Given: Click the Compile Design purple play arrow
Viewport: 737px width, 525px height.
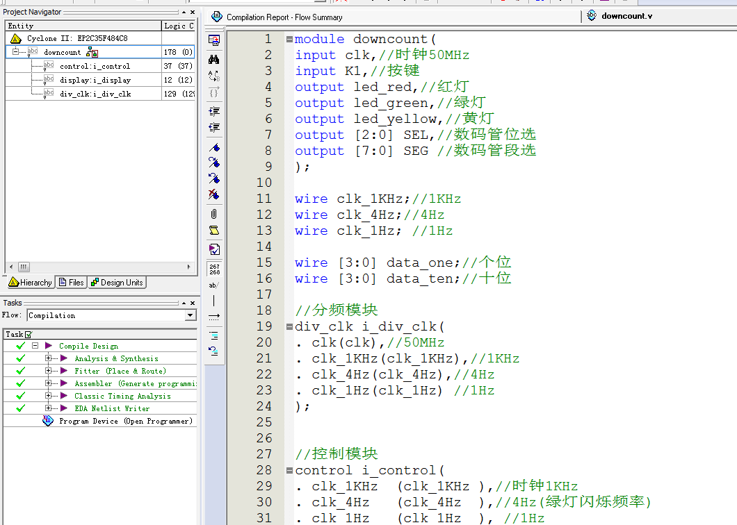Looking at the screenshot, I should click(49, 346).
